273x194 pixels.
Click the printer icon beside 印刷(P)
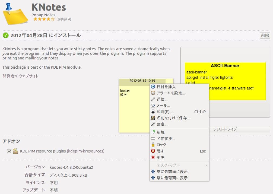153,112
